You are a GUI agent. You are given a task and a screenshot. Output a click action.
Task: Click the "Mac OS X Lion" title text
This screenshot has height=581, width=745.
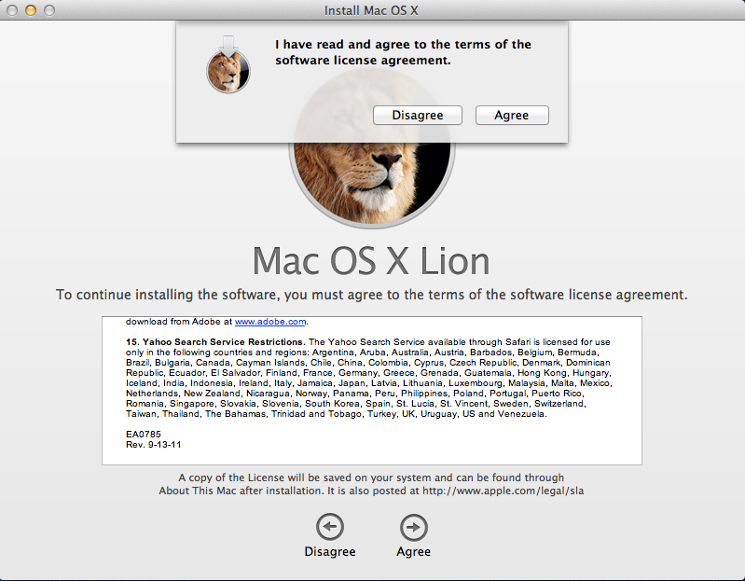pyautogui.click(x=370, y=261)
